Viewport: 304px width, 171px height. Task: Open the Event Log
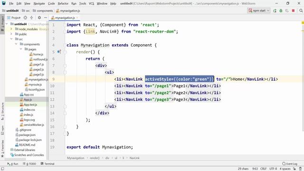290,163
